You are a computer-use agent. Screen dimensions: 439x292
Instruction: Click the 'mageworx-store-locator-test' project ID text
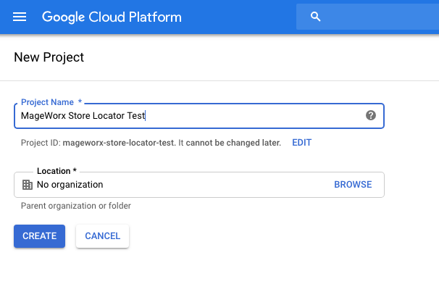119,143
